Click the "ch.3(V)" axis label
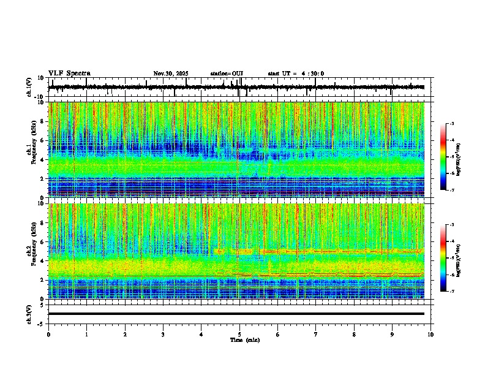The width and height of the screenshot is (485, 375). point(29,314)
